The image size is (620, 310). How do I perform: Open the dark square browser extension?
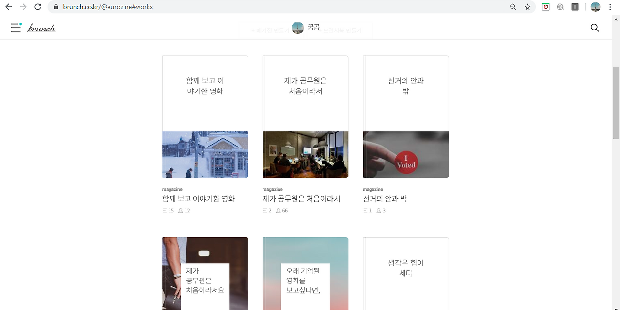point(575,7)
